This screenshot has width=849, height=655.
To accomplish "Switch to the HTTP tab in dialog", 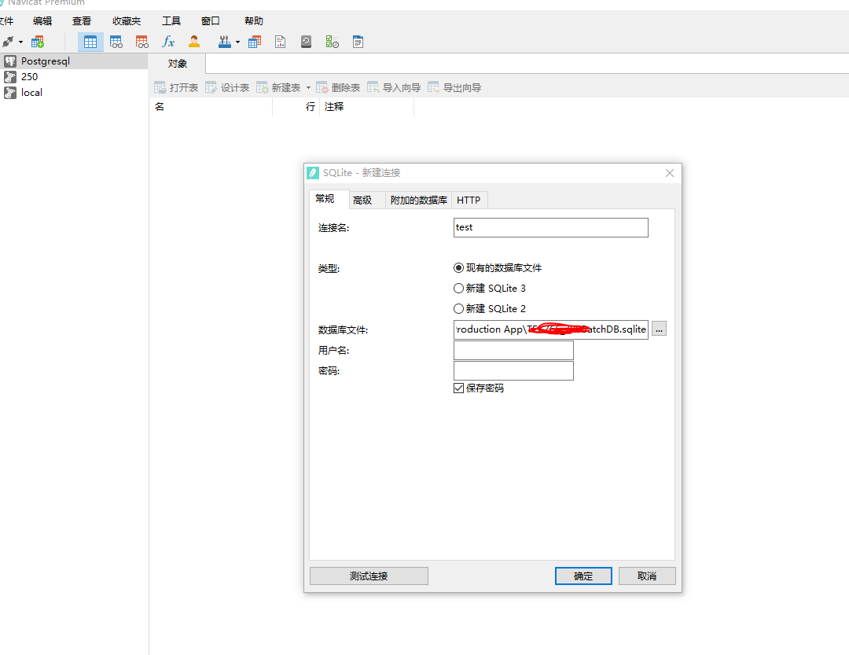I will click(469, 200).
